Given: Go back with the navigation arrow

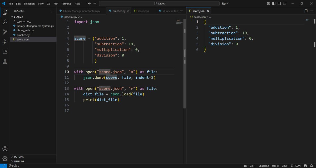Looking at the screenshot, I should coord(89,4).
